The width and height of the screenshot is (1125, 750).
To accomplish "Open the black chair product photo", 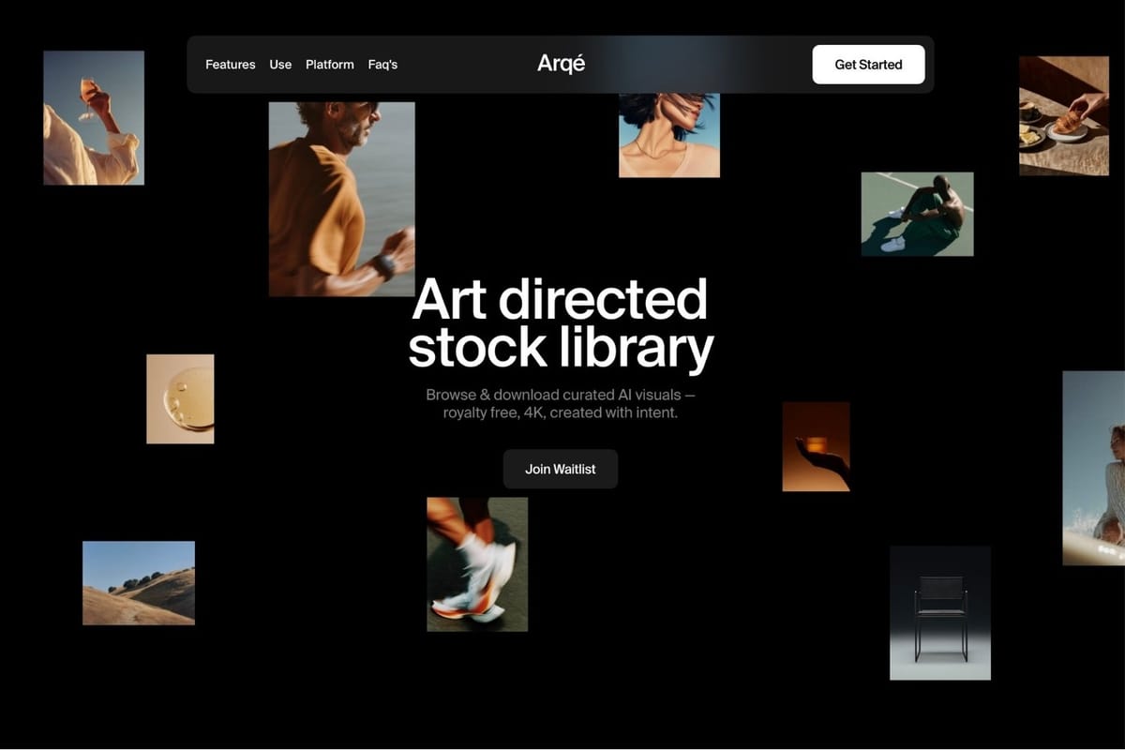I will (x=939, y=612).
